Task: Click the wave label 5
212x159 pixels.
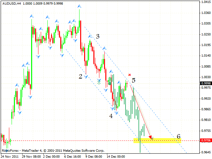Action: tap(133, 80)
